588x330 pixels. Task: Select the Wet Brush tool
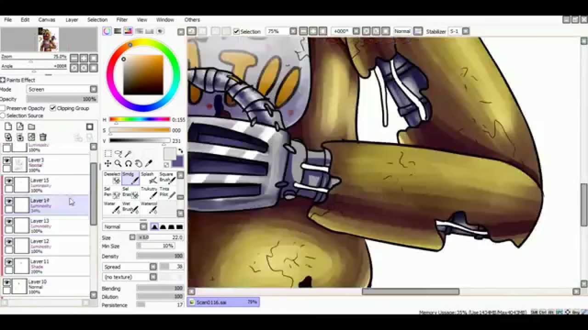(x=130, y=207)
